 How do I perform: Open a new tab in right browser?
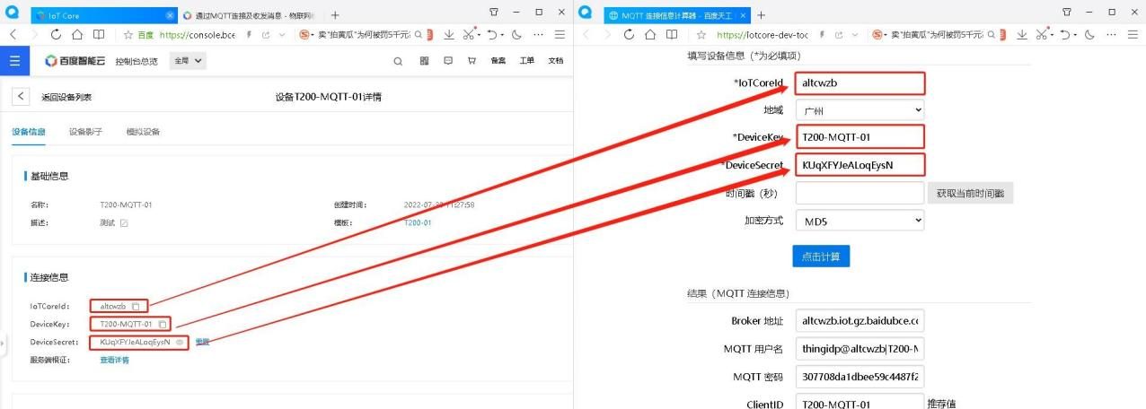point(761,15)
